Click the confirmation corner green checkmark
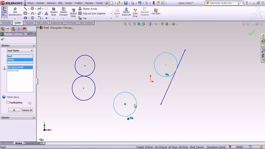This screenshot has width=265, height=149. (x=252, y=33)
